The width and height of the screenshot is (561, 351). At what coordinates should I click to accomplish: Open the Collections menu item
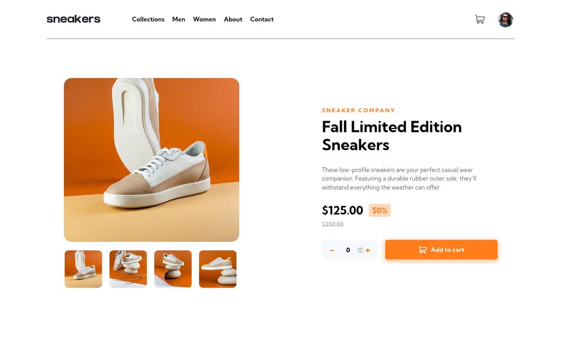click(148, 19)
